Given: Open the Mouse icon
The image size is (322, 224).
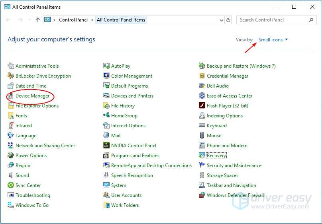Looking at the screenshot, I should click(202, 136).
